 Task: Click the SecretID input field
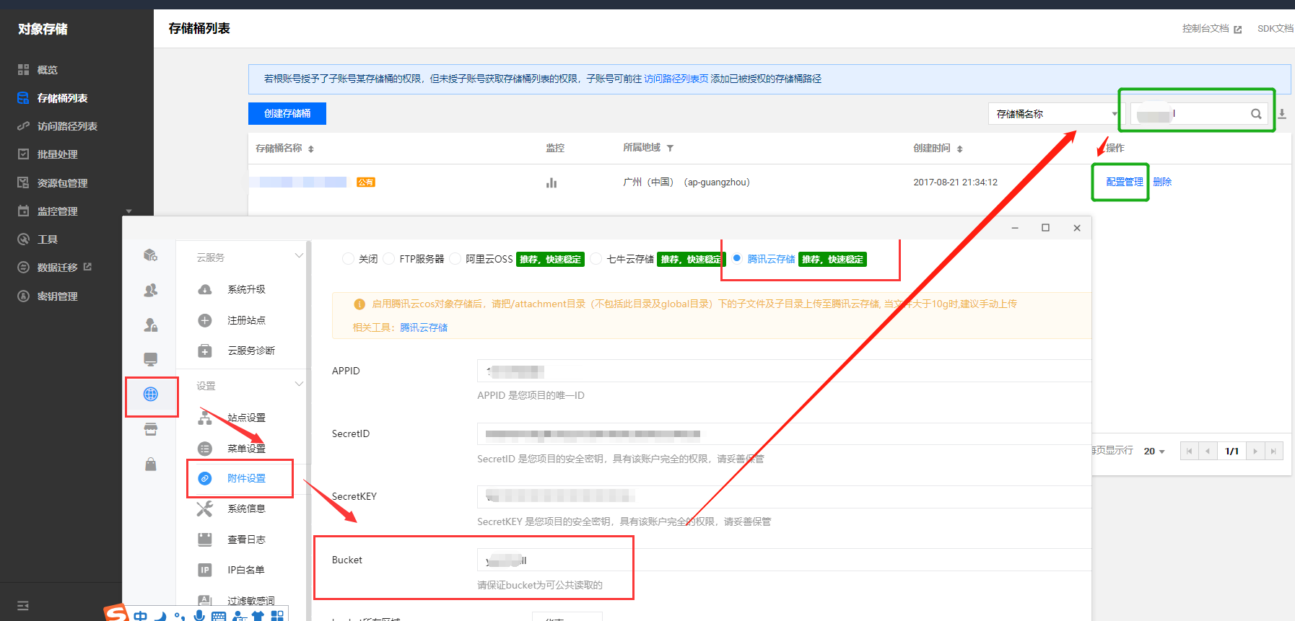point(784,433)
